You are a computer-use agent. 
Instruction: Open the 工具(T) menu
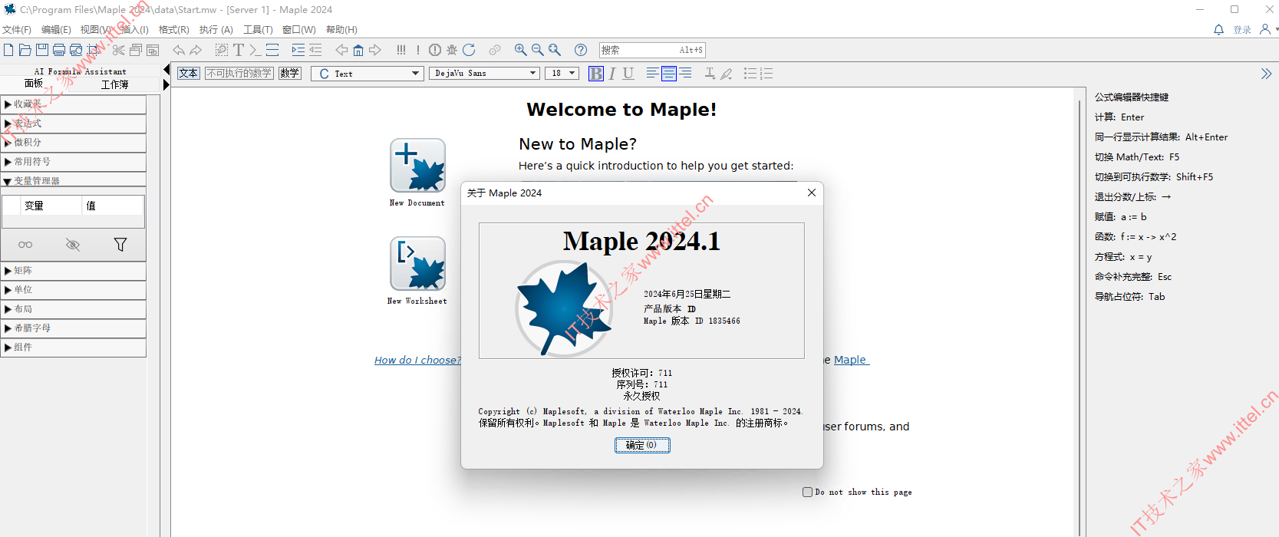tap(259, 30)
